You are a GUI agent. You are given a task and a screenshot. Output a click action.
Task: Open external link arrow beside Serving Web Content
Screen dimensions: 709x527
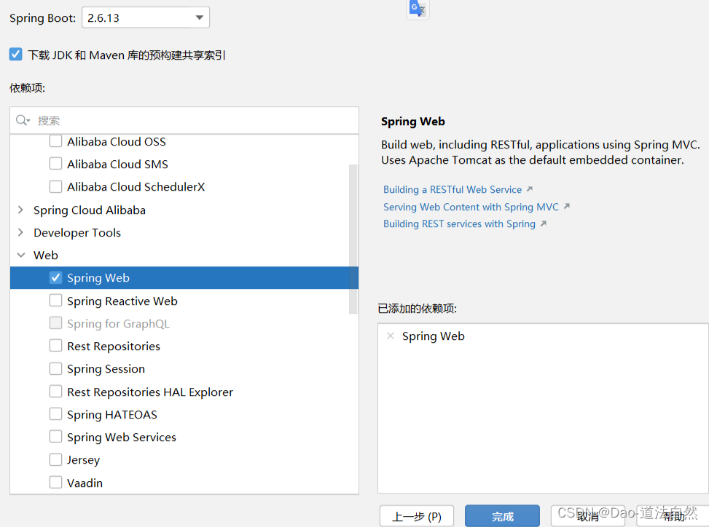[567, 207]
